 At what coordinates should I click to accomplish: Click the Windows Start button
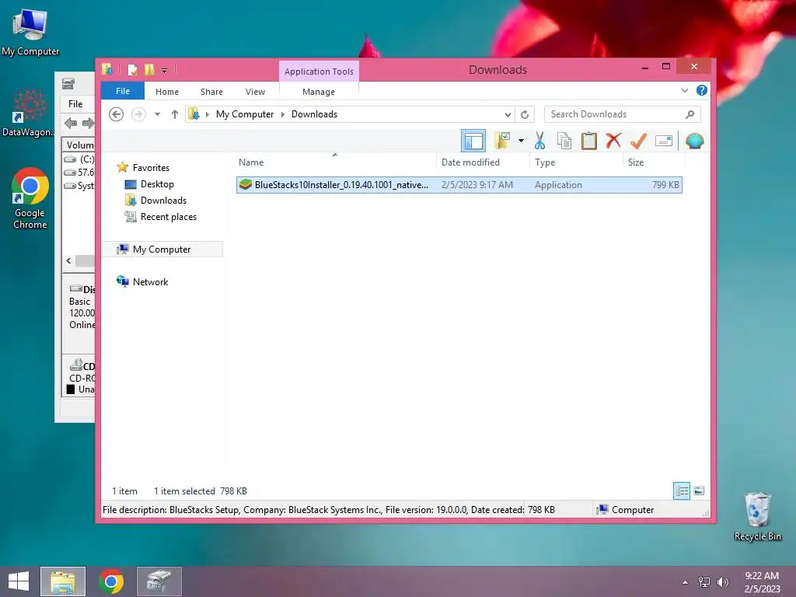[x=19, y=581]
